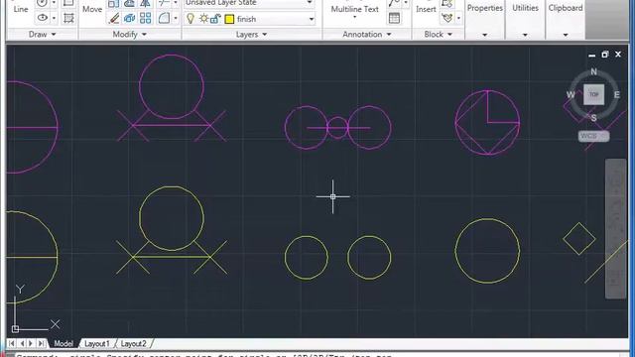Click the block editor icon below Insert

[x=447, y=18]
